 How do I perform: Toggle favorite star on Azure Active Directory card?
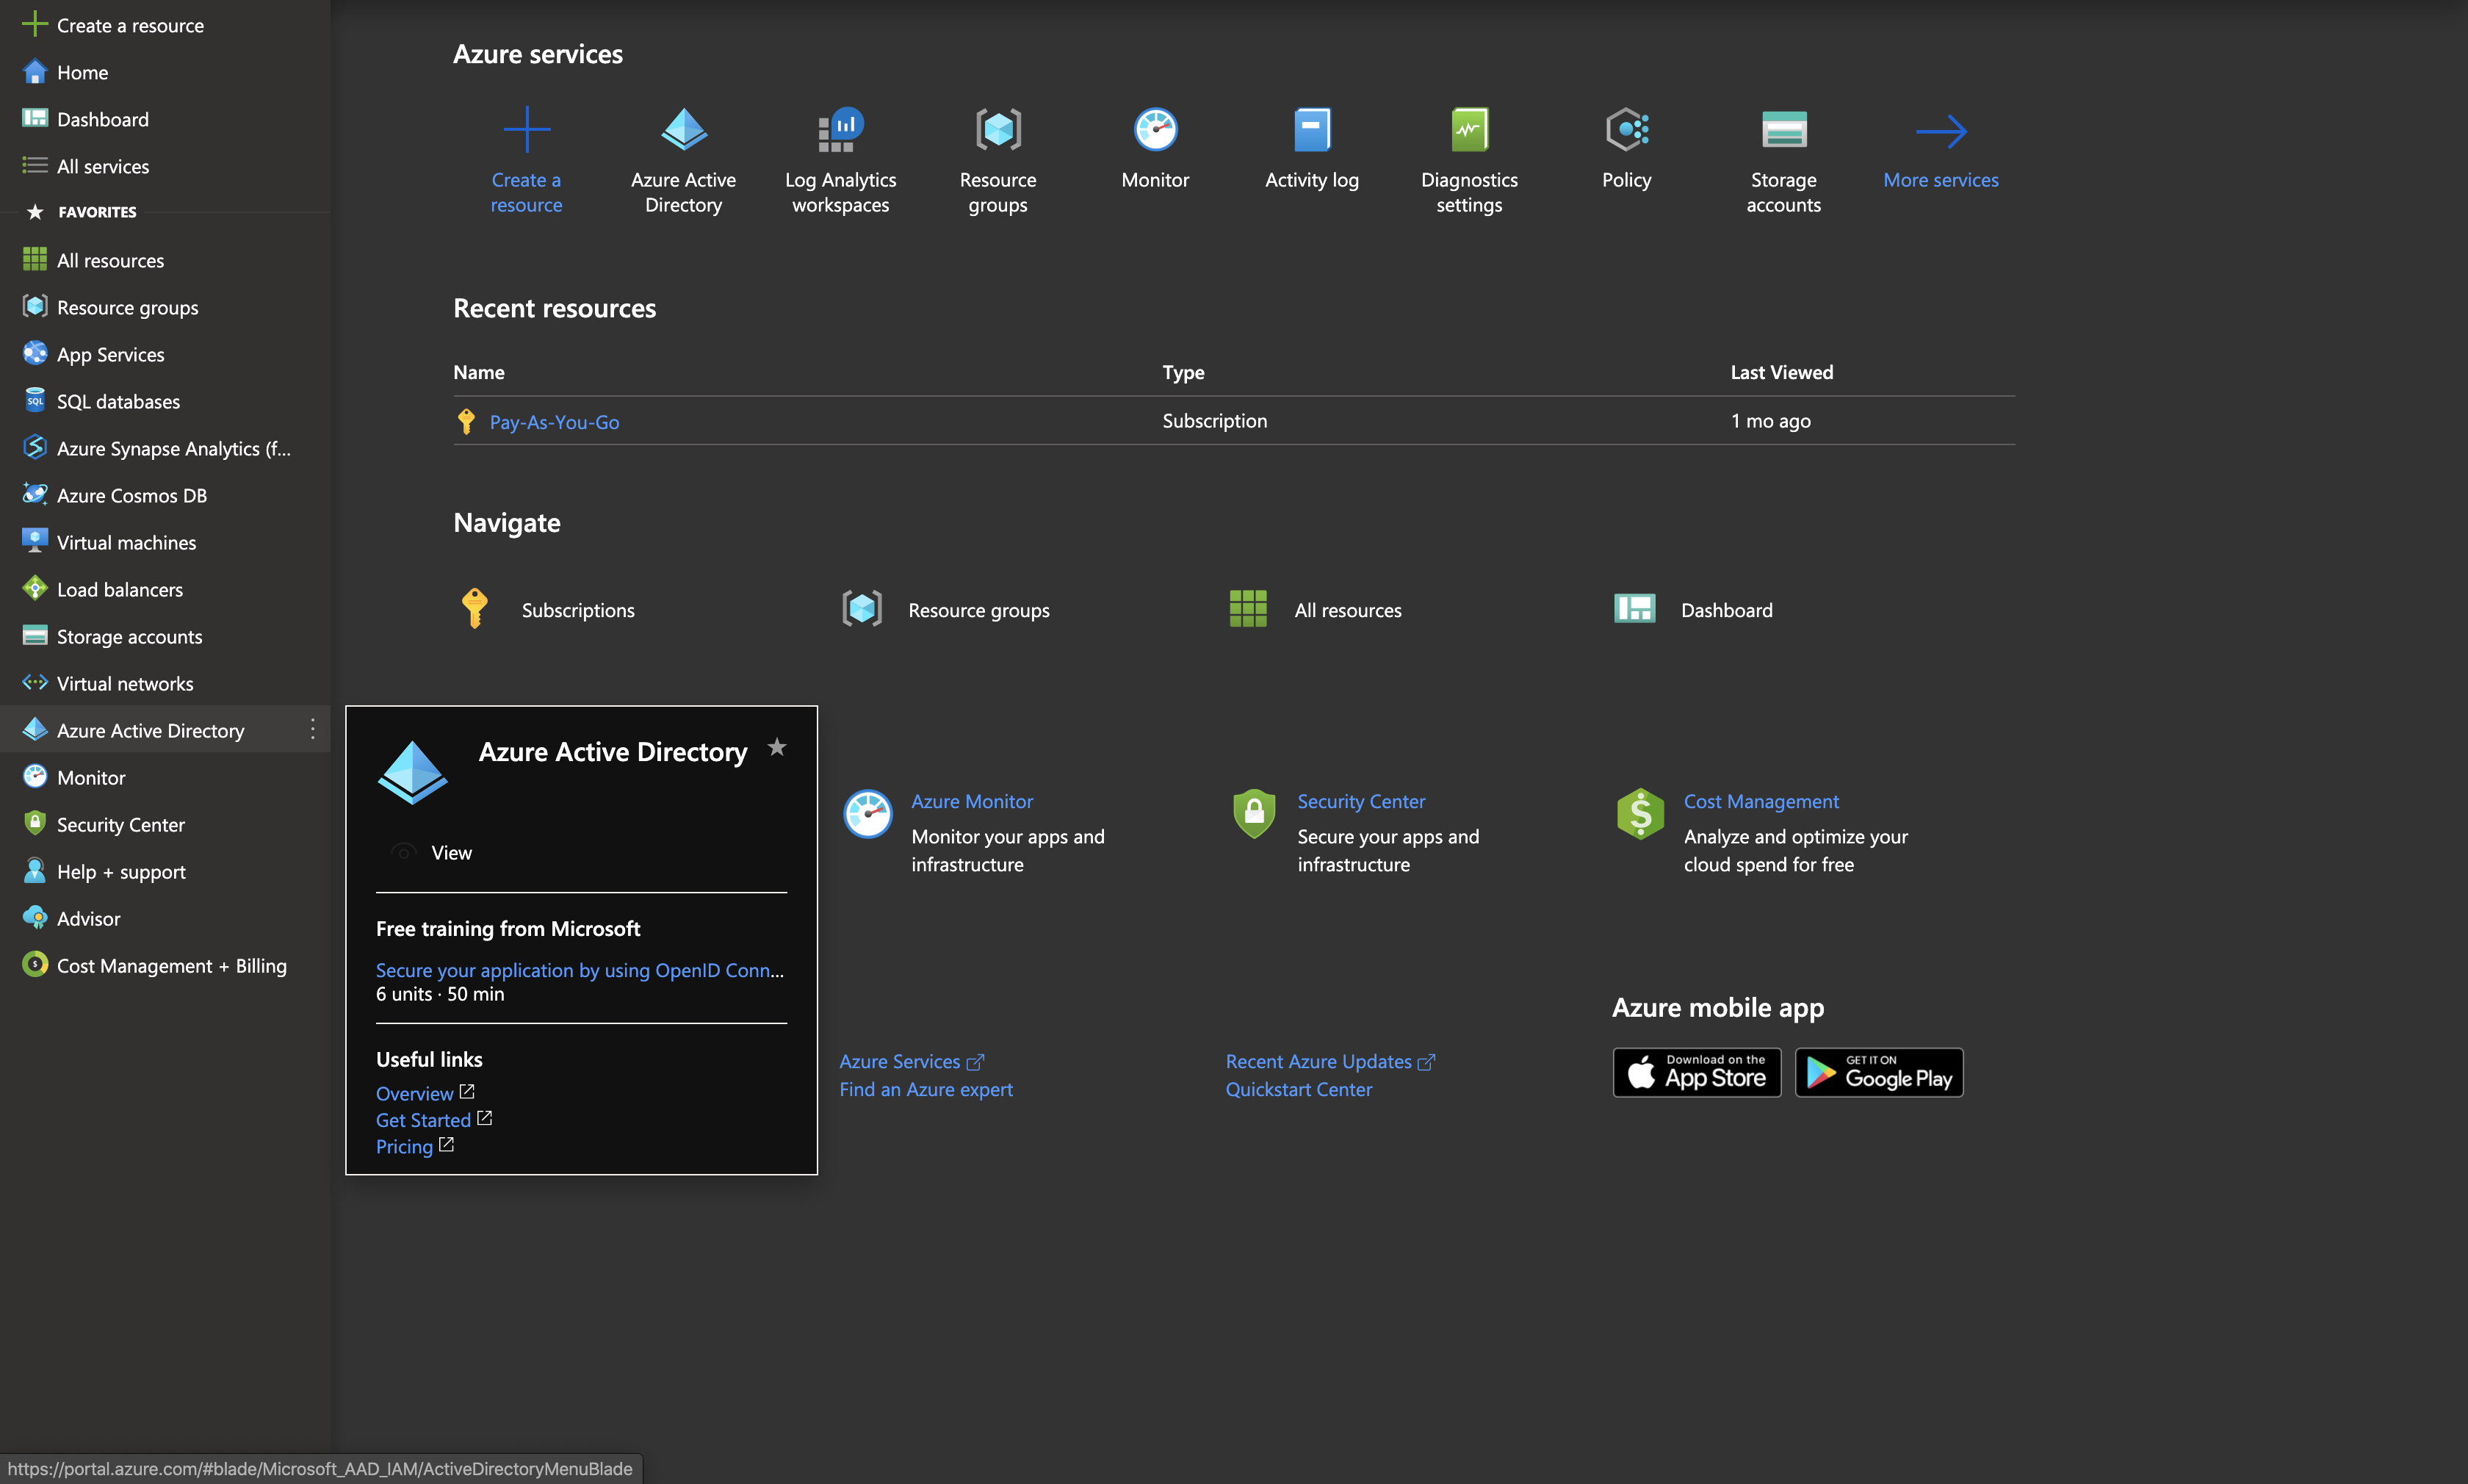(776, 748)
